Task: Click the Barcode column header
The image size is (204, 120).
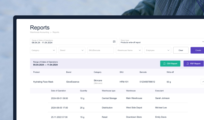Action: pyautogui.click(x=143, y=72)
